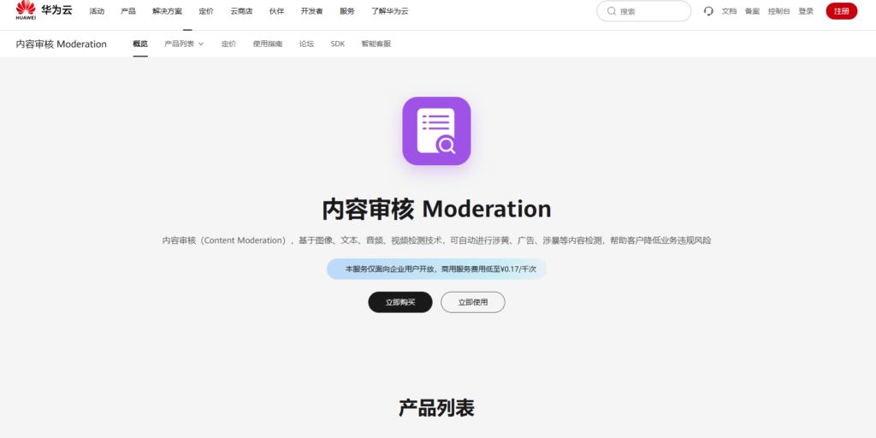Click the 内容审核 Moderation main heading
The height and width of the screenshot is (438, 876).
[436, 209]
